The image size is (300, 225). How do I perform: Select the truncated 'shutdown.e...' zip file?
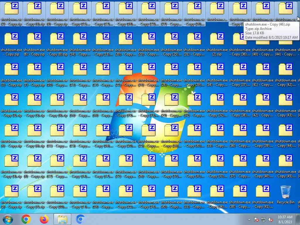(217, 12)
